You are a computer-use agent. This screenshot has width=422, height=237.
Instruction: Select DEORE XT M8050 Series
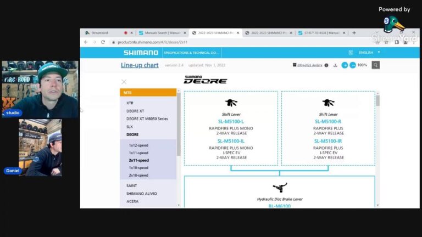[147, 119]
